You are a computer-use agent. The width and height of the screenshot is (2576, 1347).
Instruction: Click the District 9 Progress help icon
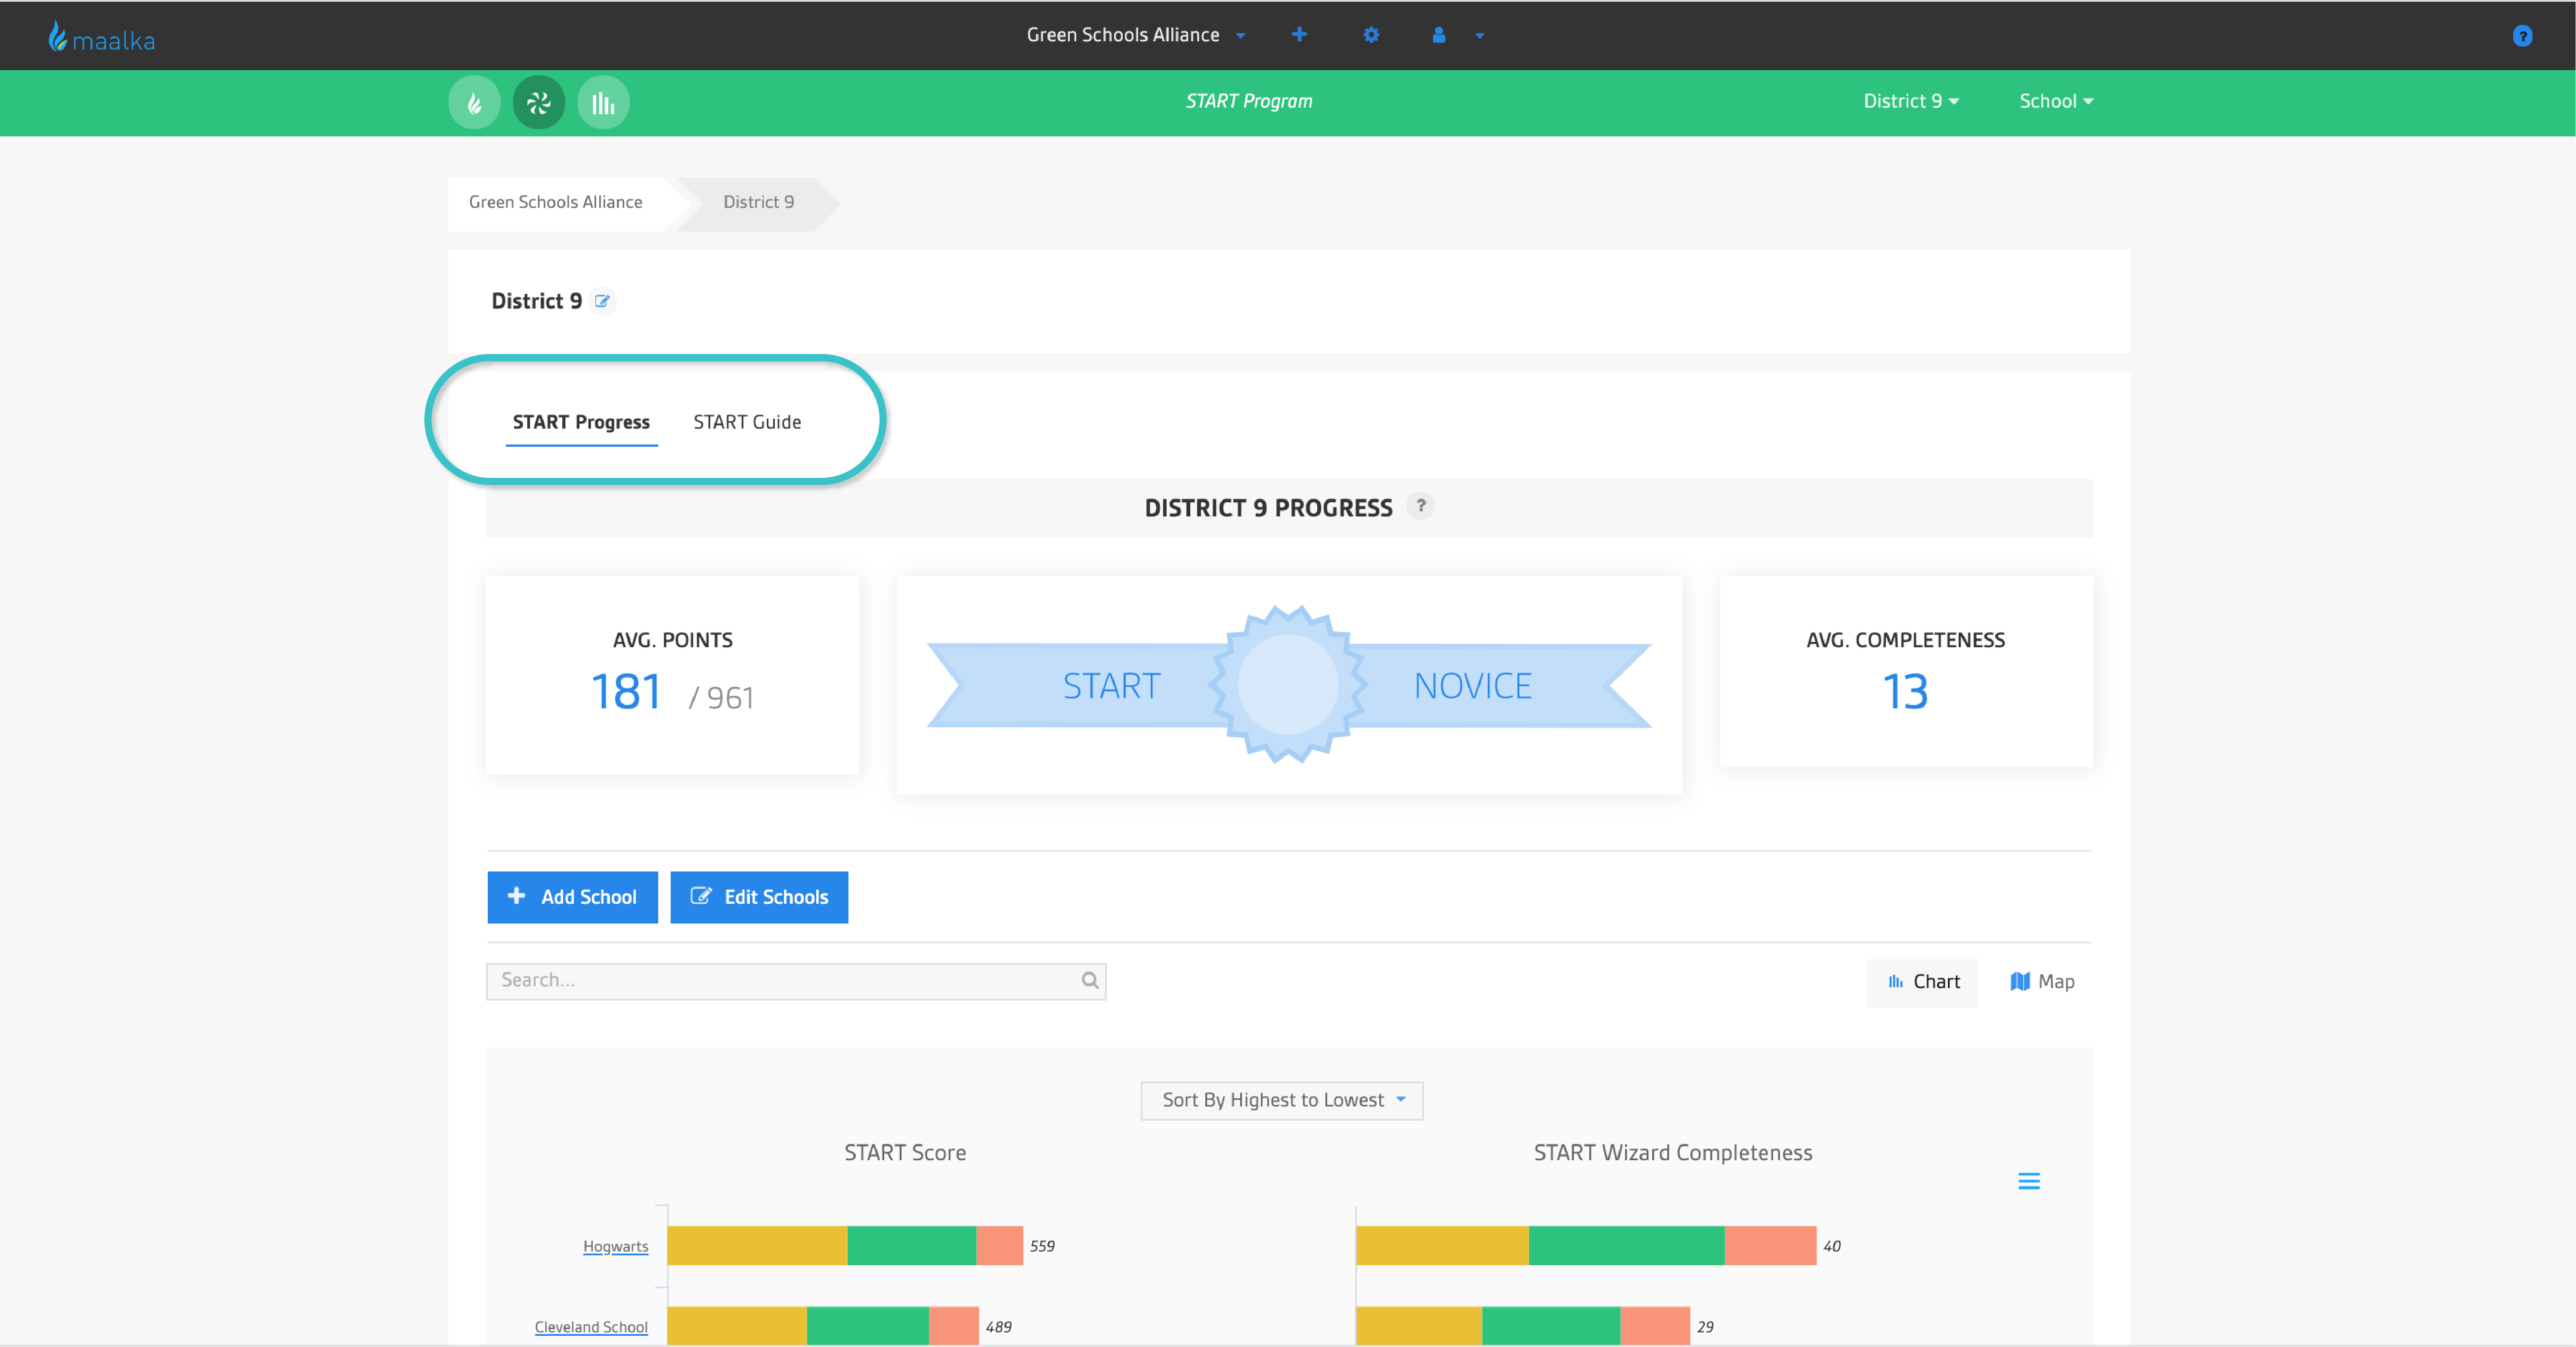click(x=1420, y=506)
